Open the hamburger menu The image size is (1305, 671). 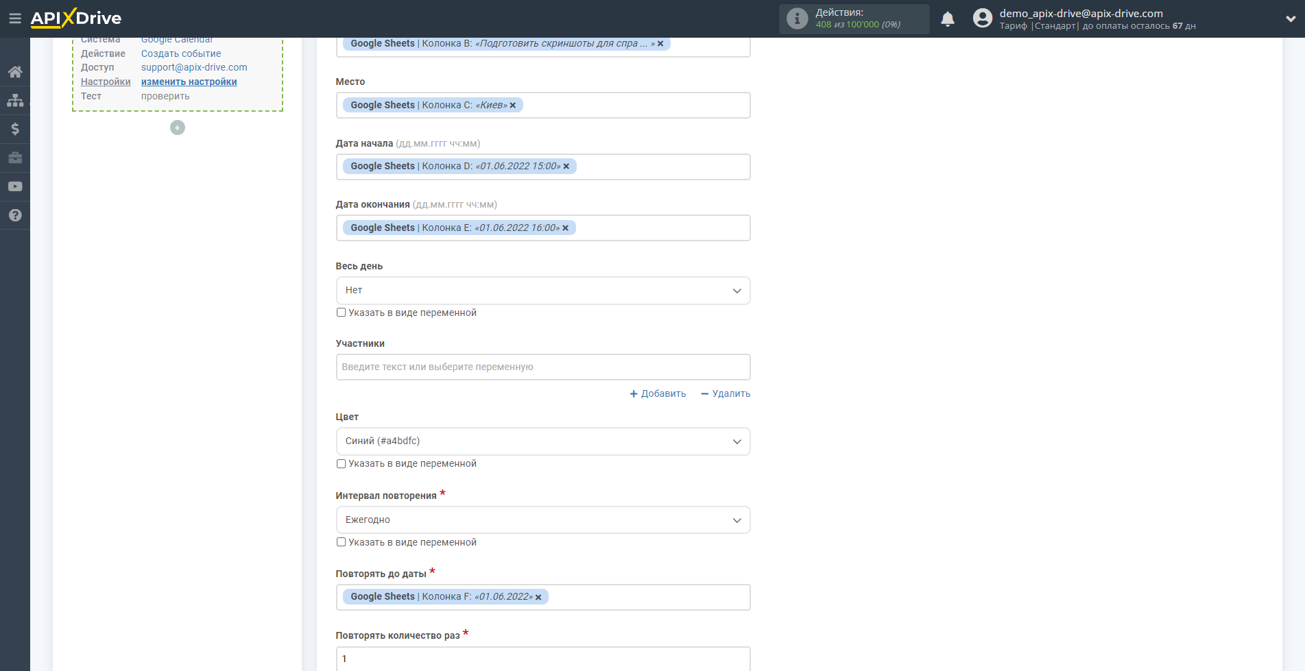pyautogui.click(x=14, y=19)
